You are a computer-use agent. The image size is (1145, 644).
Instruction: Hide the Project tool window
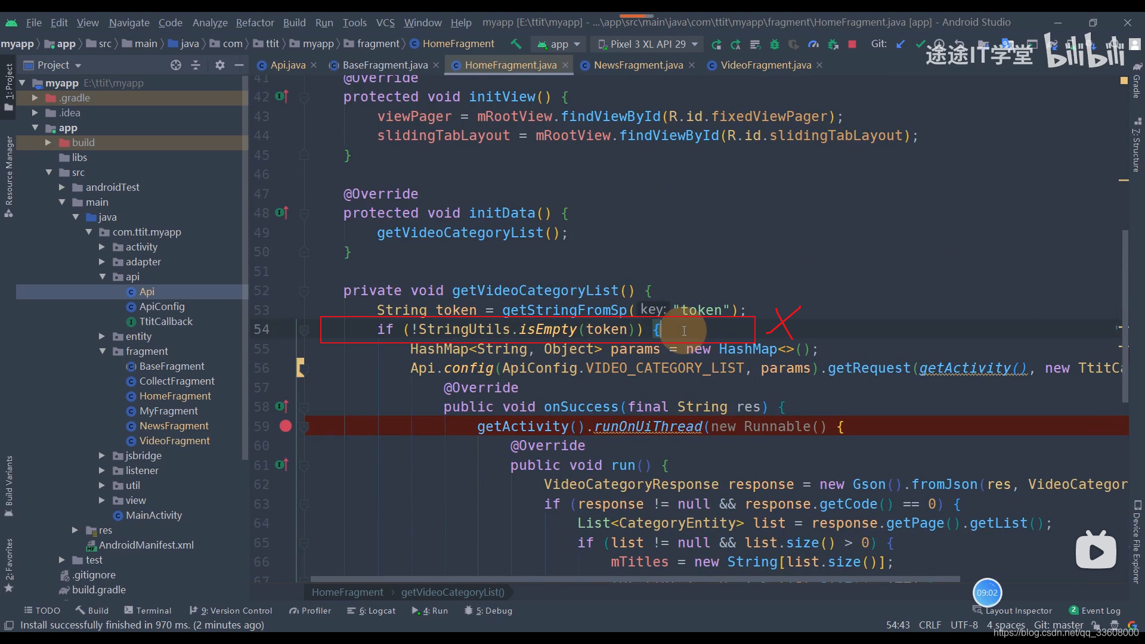[x=239, y=65]
